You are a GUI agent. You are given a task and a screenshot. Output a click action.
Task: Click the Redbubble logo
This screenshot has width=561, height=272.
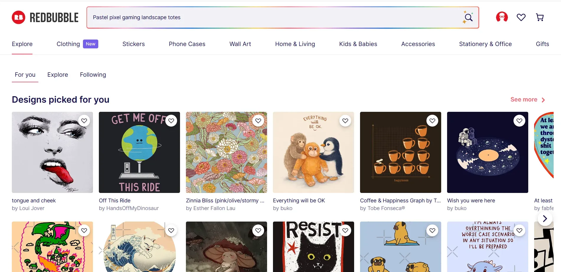click(45, 17)
